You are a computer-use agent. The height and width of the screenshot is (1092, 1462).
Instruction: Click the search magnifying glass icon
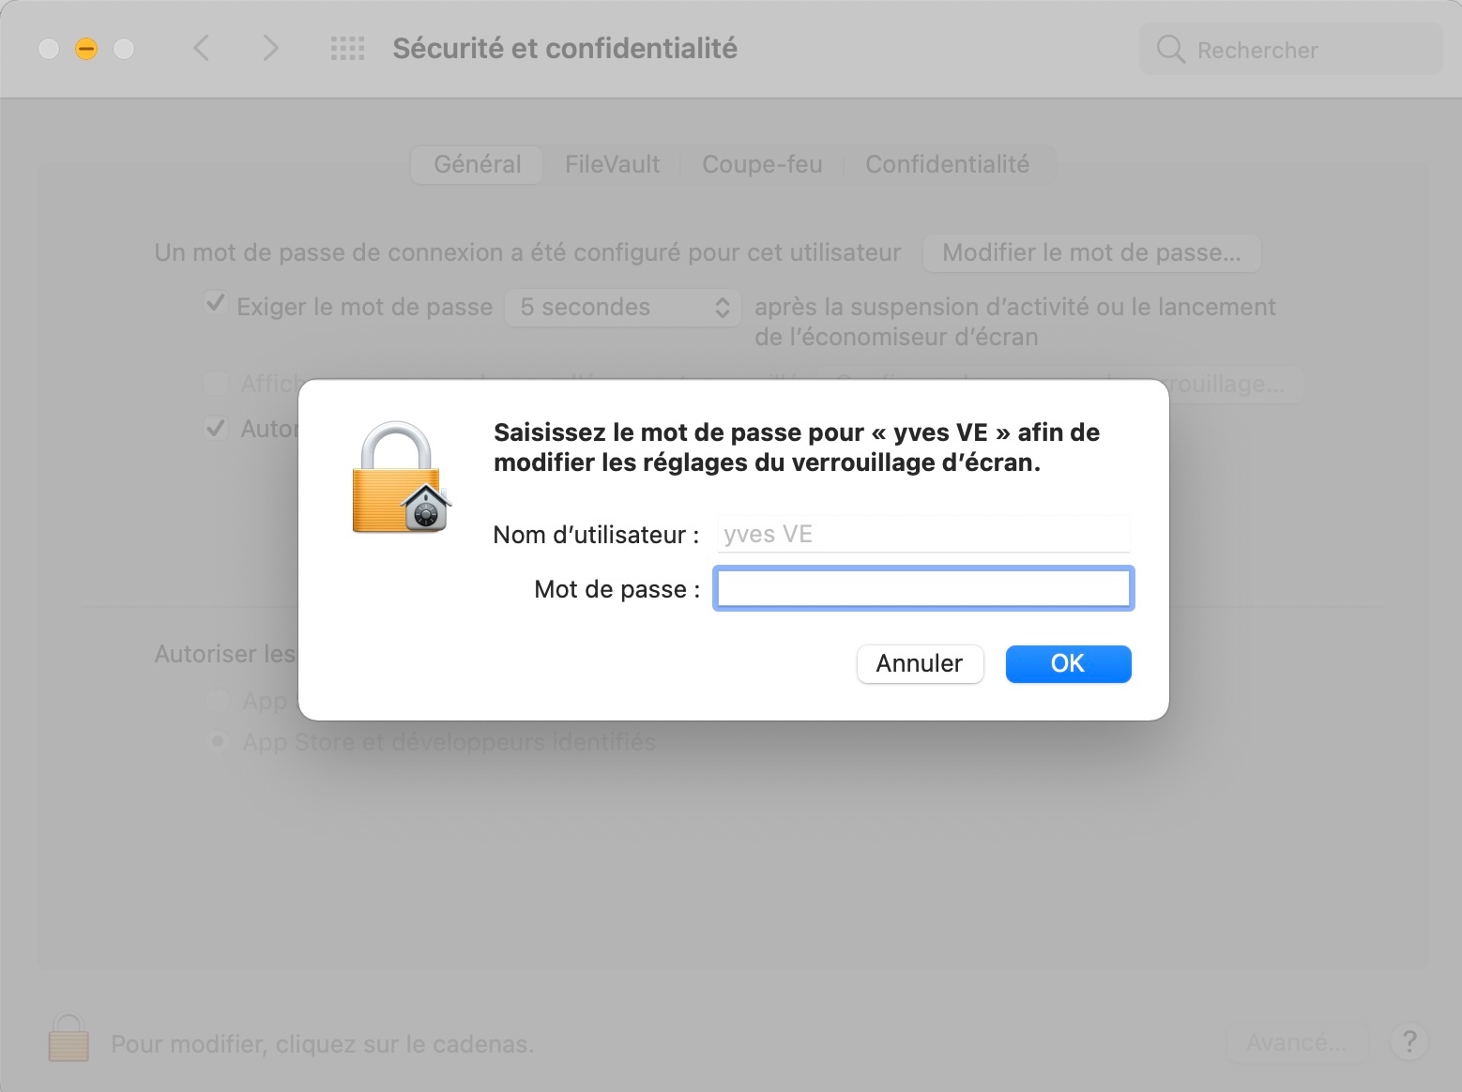tap(1170, 50)
